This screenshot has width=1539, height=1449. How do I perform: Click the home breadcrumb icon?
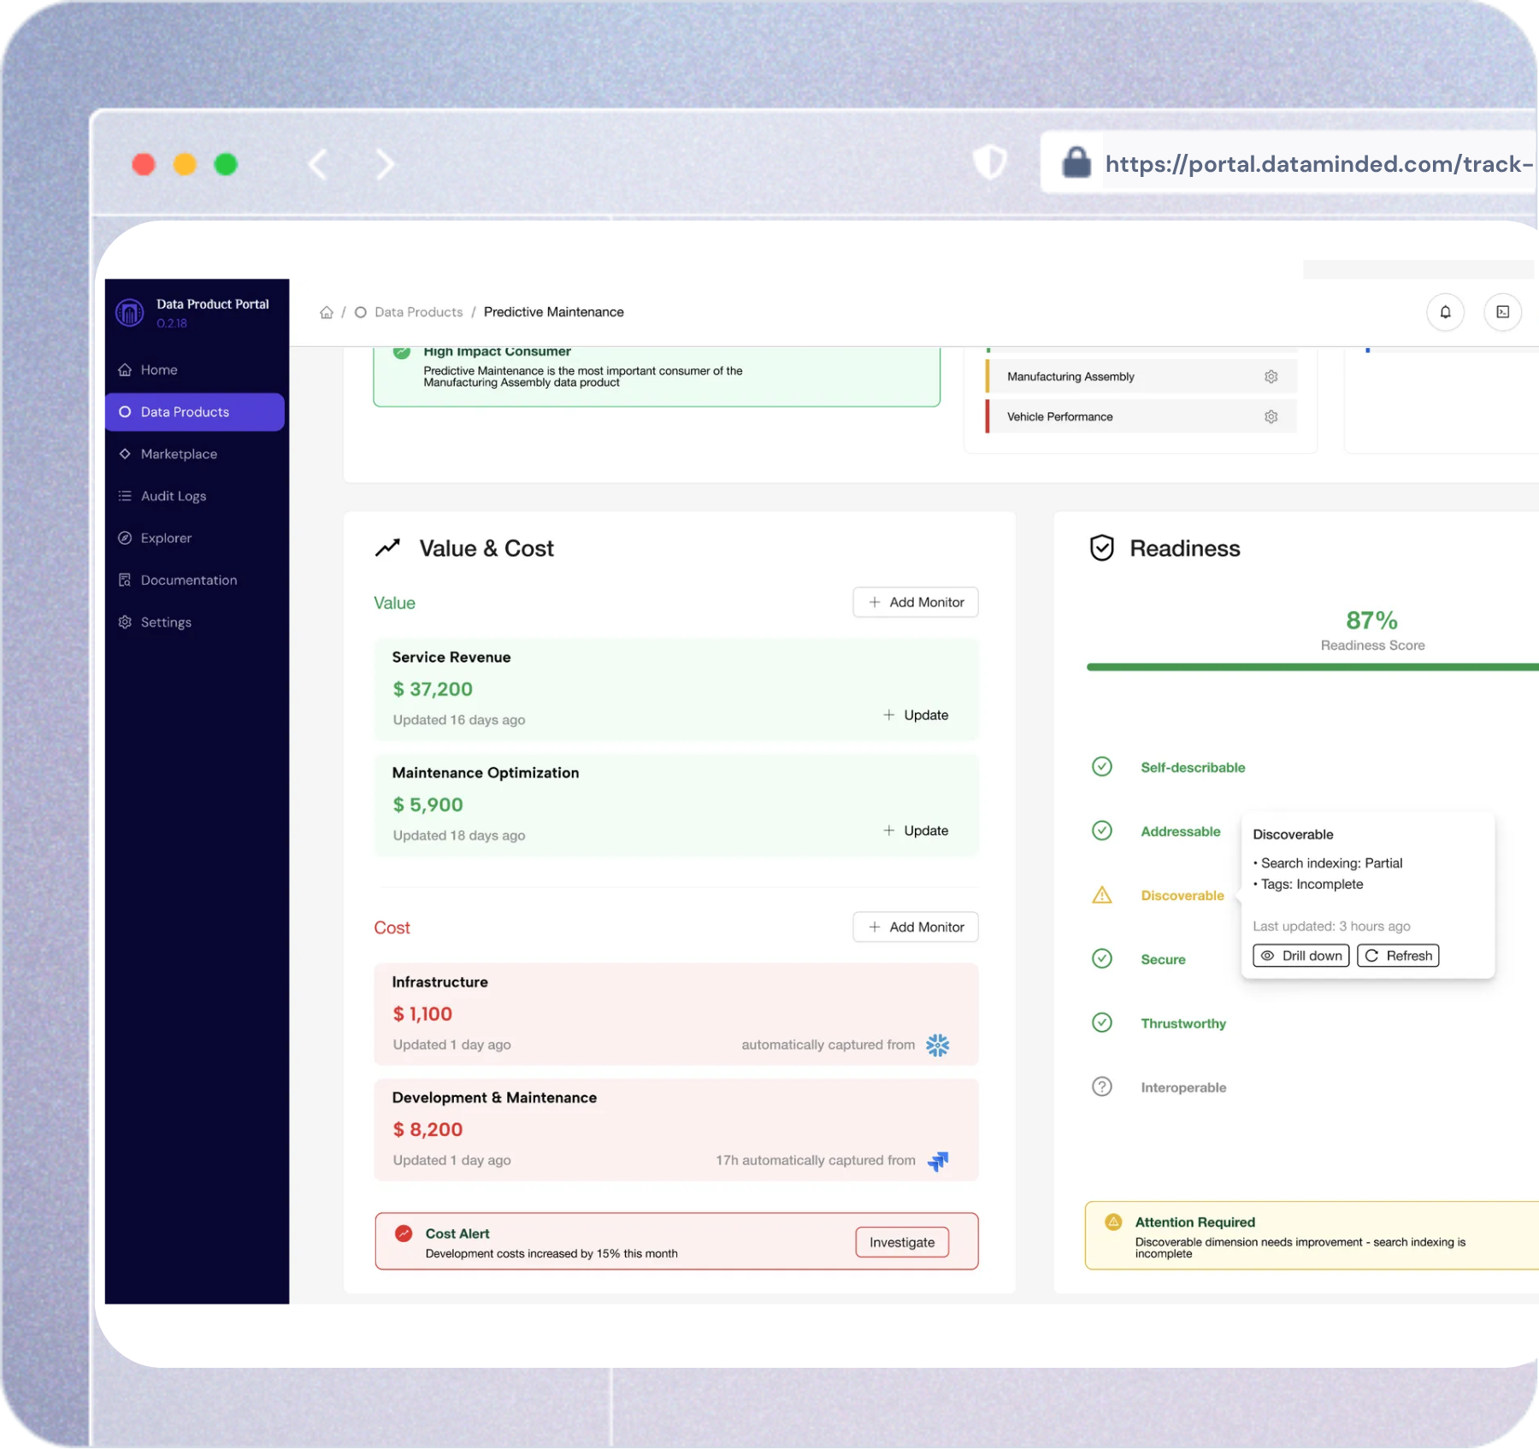[327, 313]
